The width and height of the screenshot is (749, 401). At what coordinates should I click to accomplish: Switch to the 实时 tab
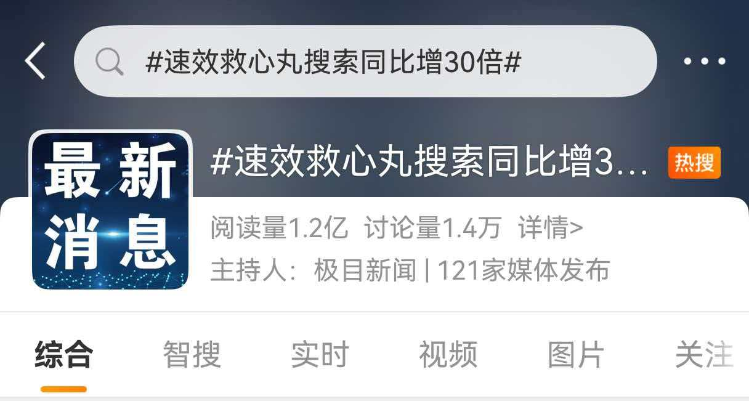pyautogui.click(x=320, y=355)
